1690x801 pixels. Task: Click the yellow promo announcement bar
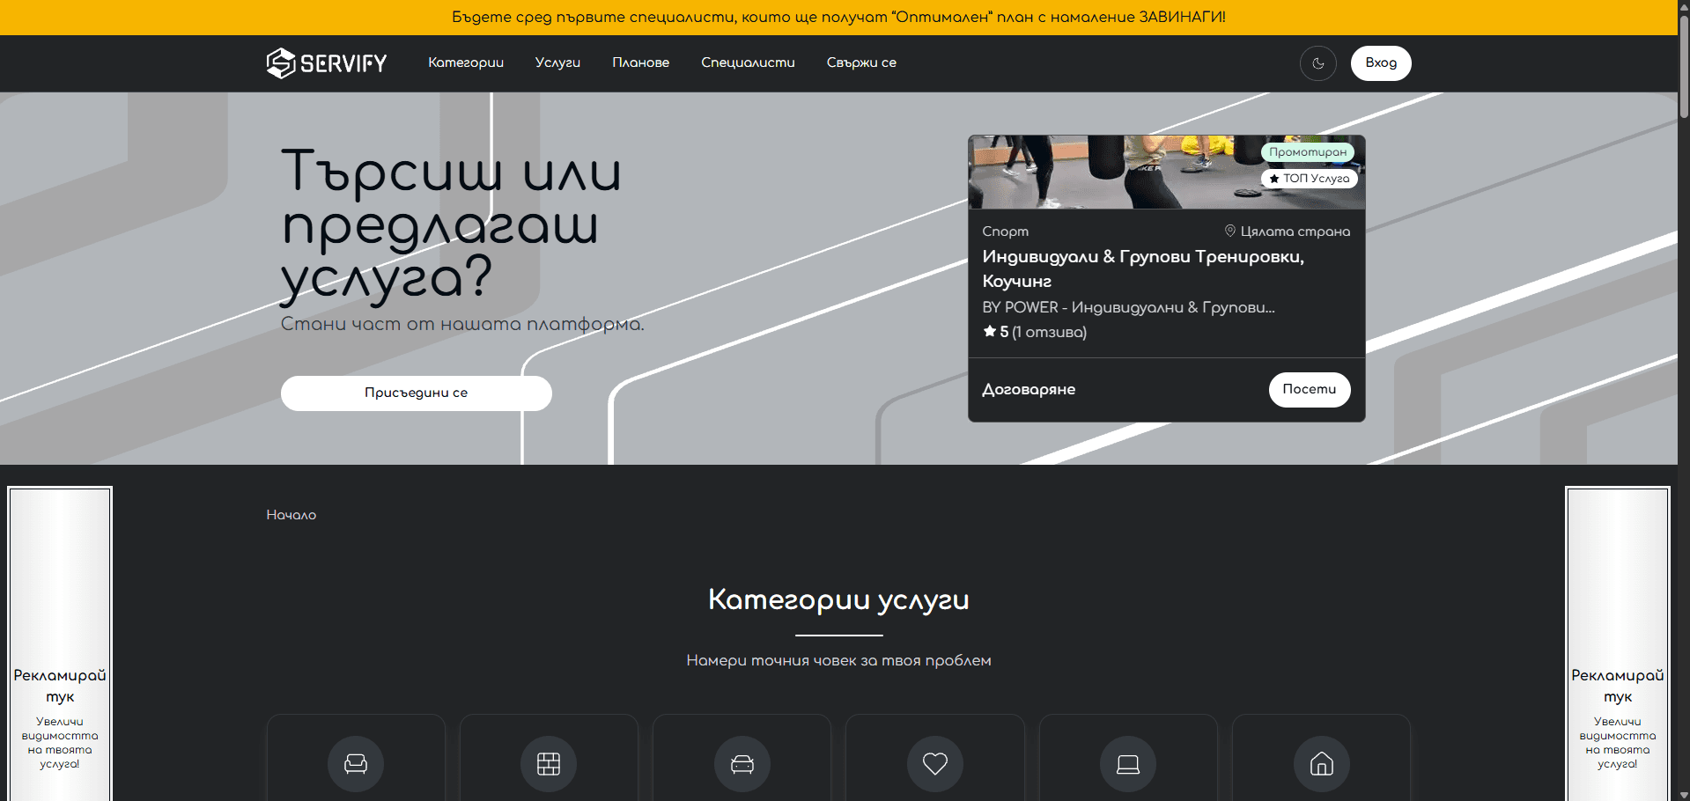(838, 17)
